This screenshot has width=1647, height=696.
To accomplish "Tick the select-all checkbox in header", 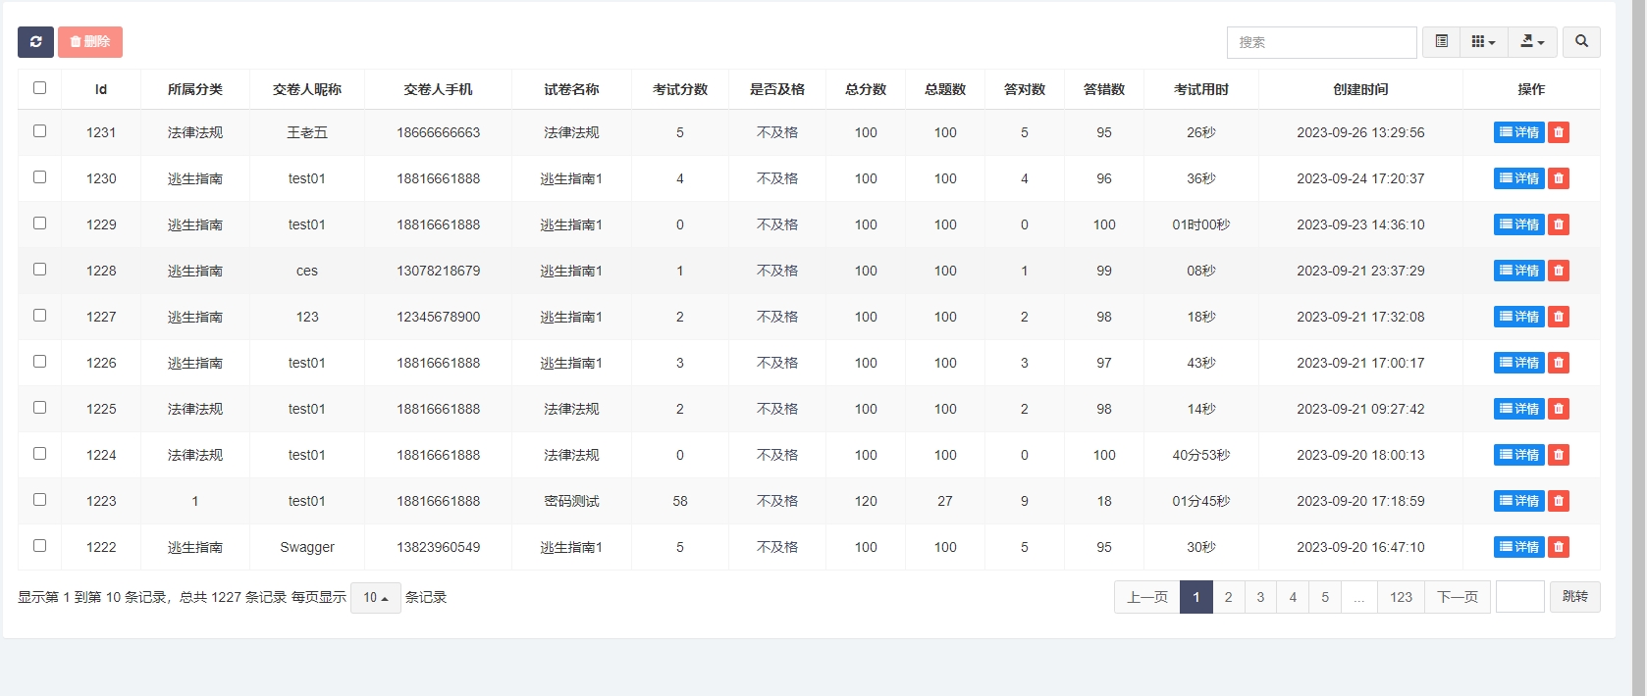I will (40, 88).
